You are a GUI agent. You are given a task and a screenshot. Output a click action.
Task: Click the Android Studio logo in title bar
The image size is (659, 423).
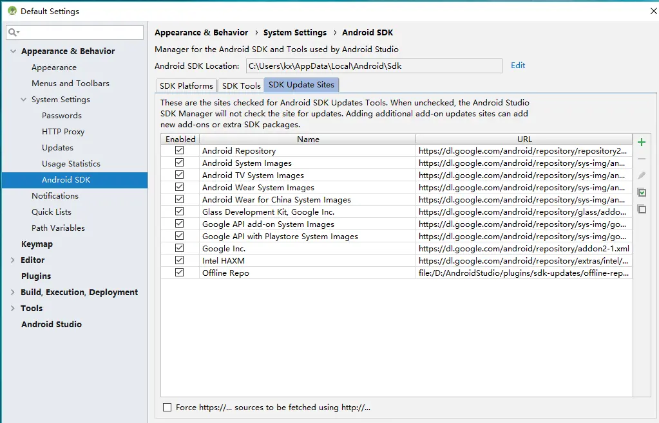coord(11,11)
